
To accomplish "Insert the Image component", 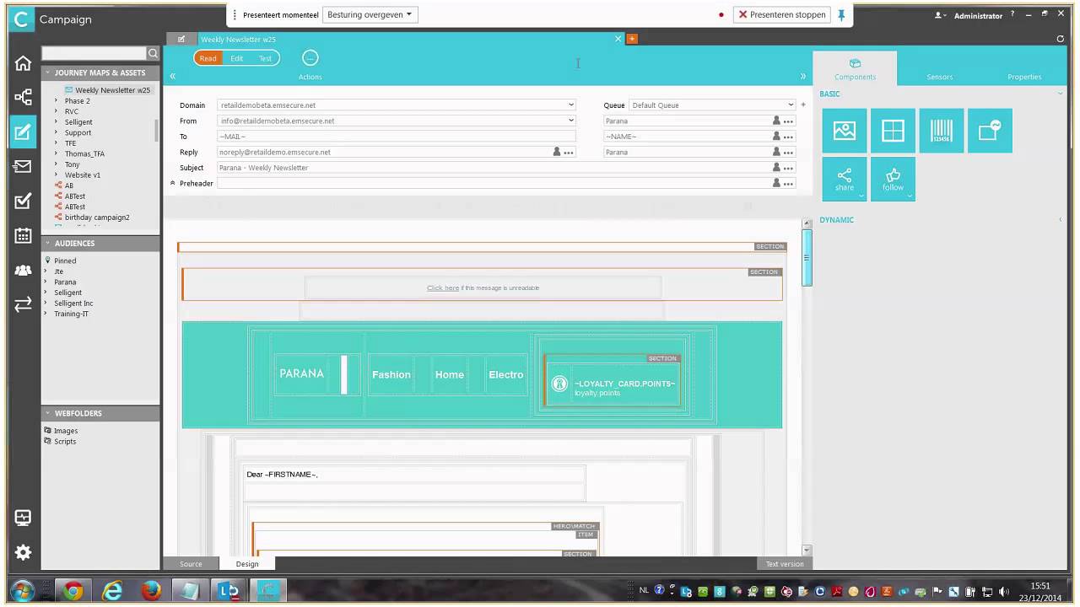I will [x=844, y=131].
